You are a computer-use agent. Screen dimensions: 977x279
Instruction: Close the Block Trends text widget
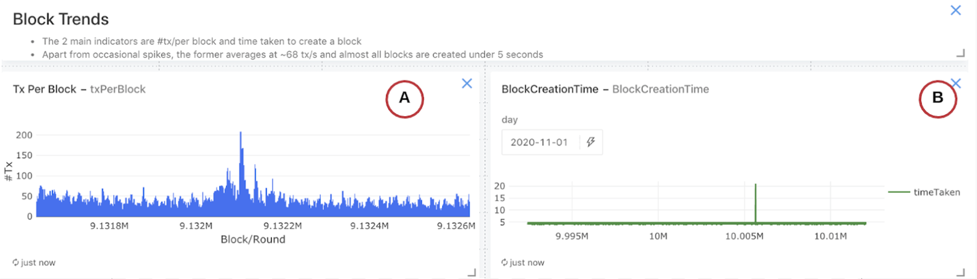[955, 10]
